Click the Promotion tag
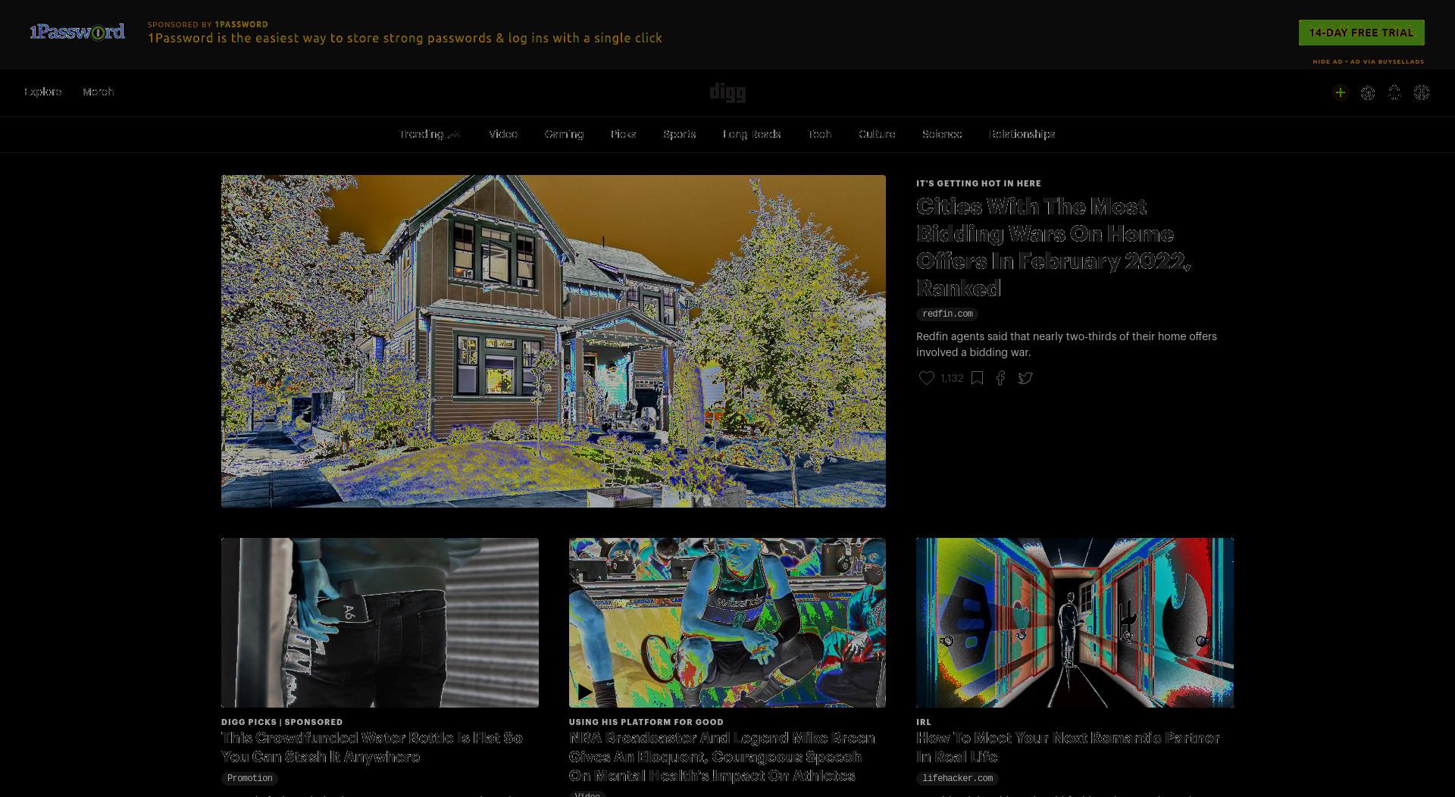The height and width of the screenshot is (797, 1455). [249, 778]
